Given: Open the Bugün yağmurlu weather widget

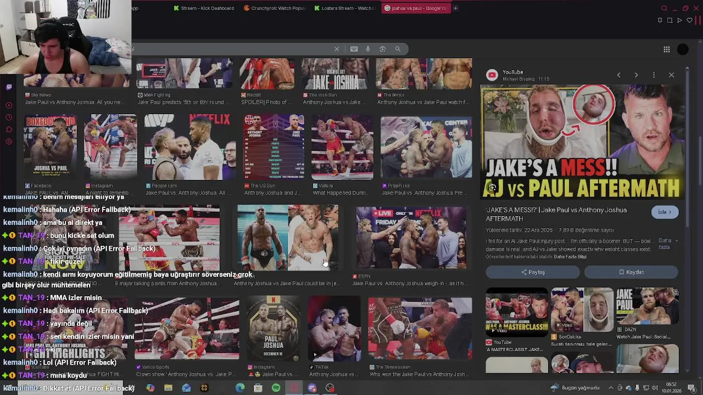Looking at the screenshot, I should click(575, 388).
